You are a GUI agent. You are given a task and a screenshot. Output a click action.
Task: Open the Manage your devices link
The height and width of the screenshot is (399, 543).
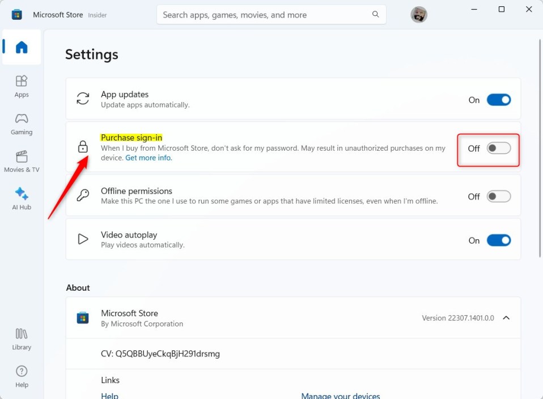[341, 396]
